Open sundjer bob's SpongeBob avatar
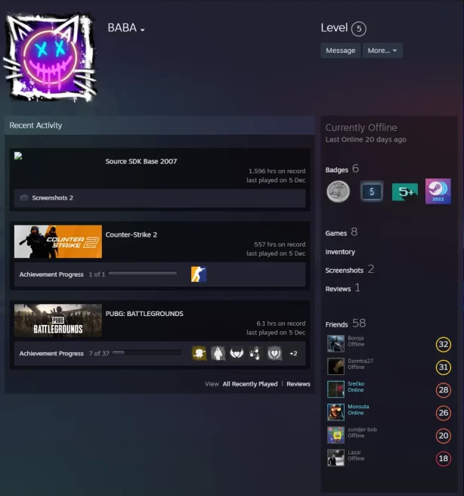464x496 pixels. tap(336, 435)
